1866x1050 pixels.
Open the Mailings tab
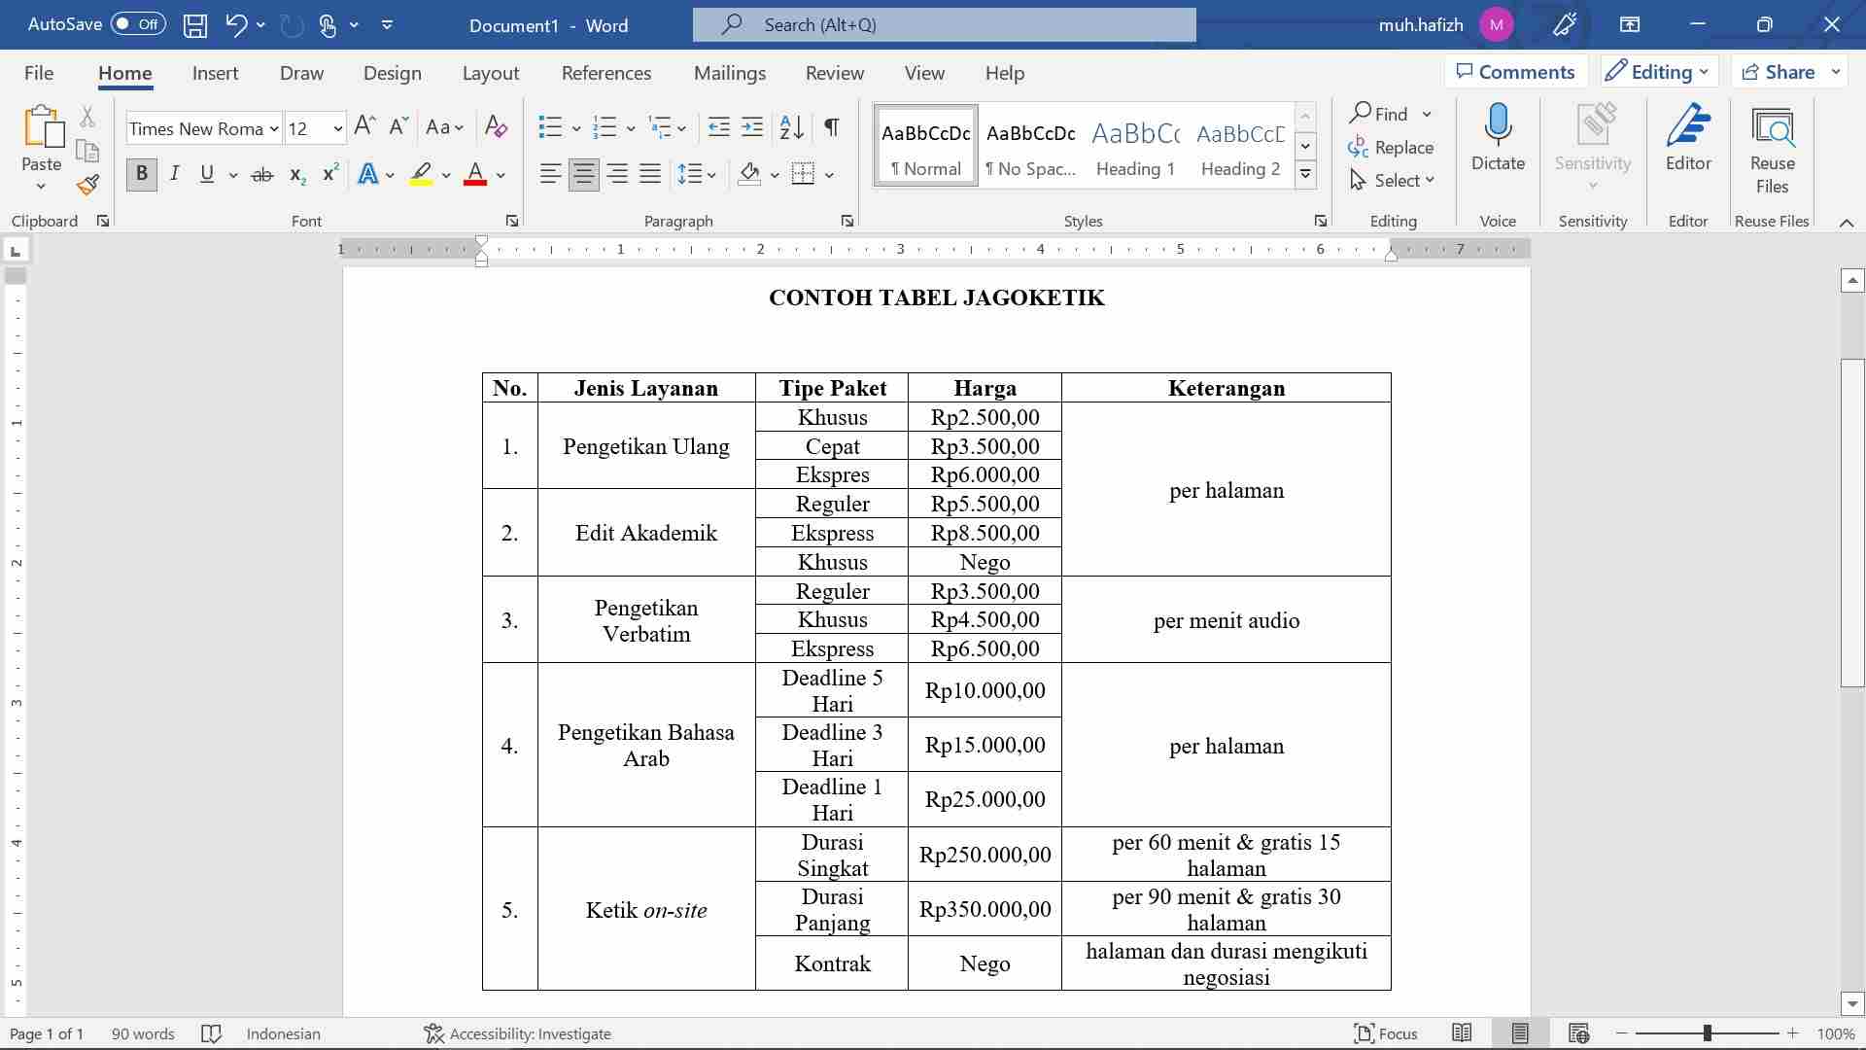[x=730, y=72]
